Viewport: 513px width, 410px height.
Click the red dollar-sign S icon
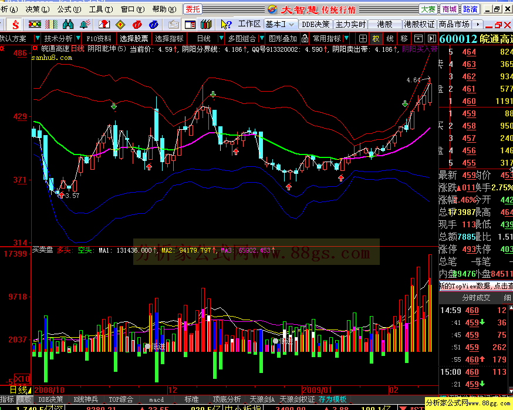[x=15, y=24]
